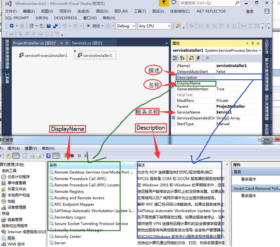Screen dimensions: 280x247
Task: Click the Alphabetical sort icon in Properties
Action: (x=183, y=58)
